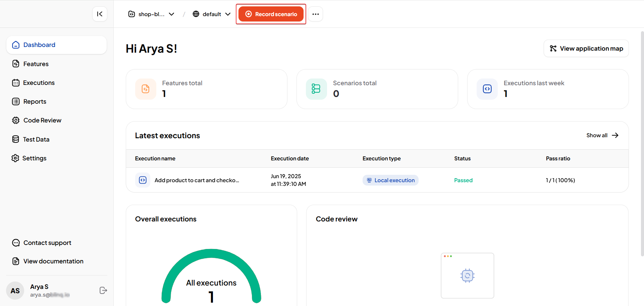Screen dimensions: 644x306
Task: Navigate to Executions in the sidebar
Action: coord(39,83)
